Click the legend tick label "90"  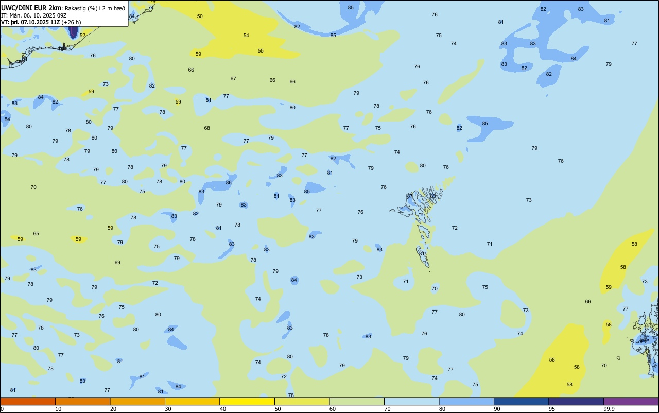point(497,409)
